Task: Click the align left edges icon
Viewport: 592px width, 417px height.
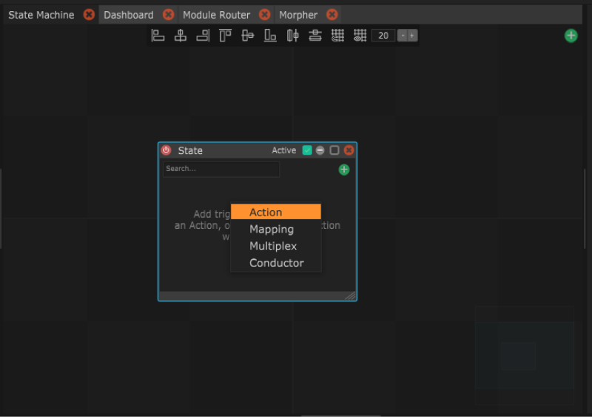Action: point(158,36)
